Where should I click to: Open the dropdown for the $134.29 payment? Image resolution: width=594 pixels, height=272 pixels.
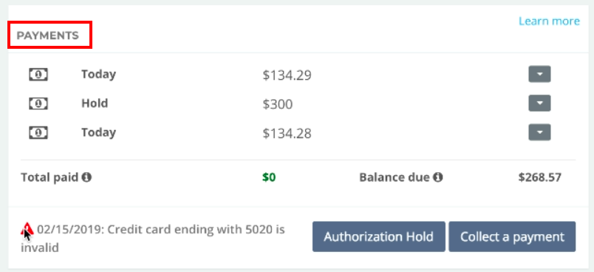[x=539, y=74]
